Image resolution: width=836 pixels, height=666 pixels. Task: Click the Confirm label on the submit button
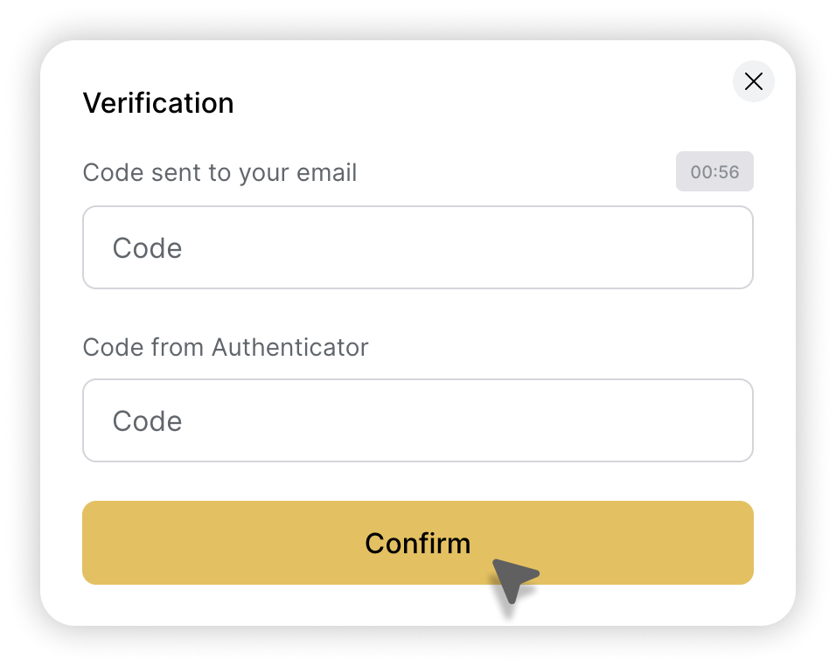pyautogui.click(x=418, y=543)
